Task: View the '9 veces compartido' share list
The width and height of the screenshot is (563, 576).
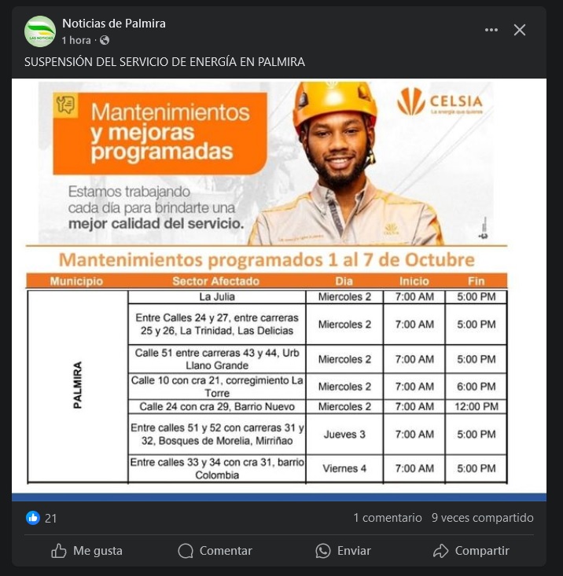Action: coord(482,518)
